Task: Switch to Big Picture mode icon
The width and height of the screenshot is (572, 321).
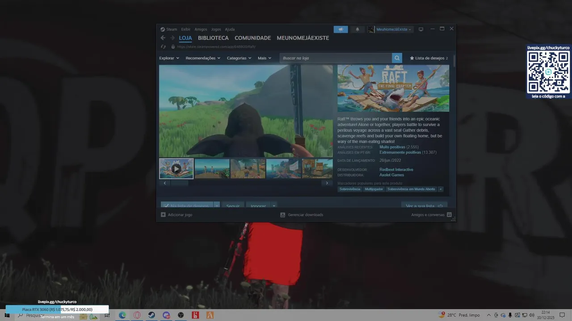Action: point(421,29)
